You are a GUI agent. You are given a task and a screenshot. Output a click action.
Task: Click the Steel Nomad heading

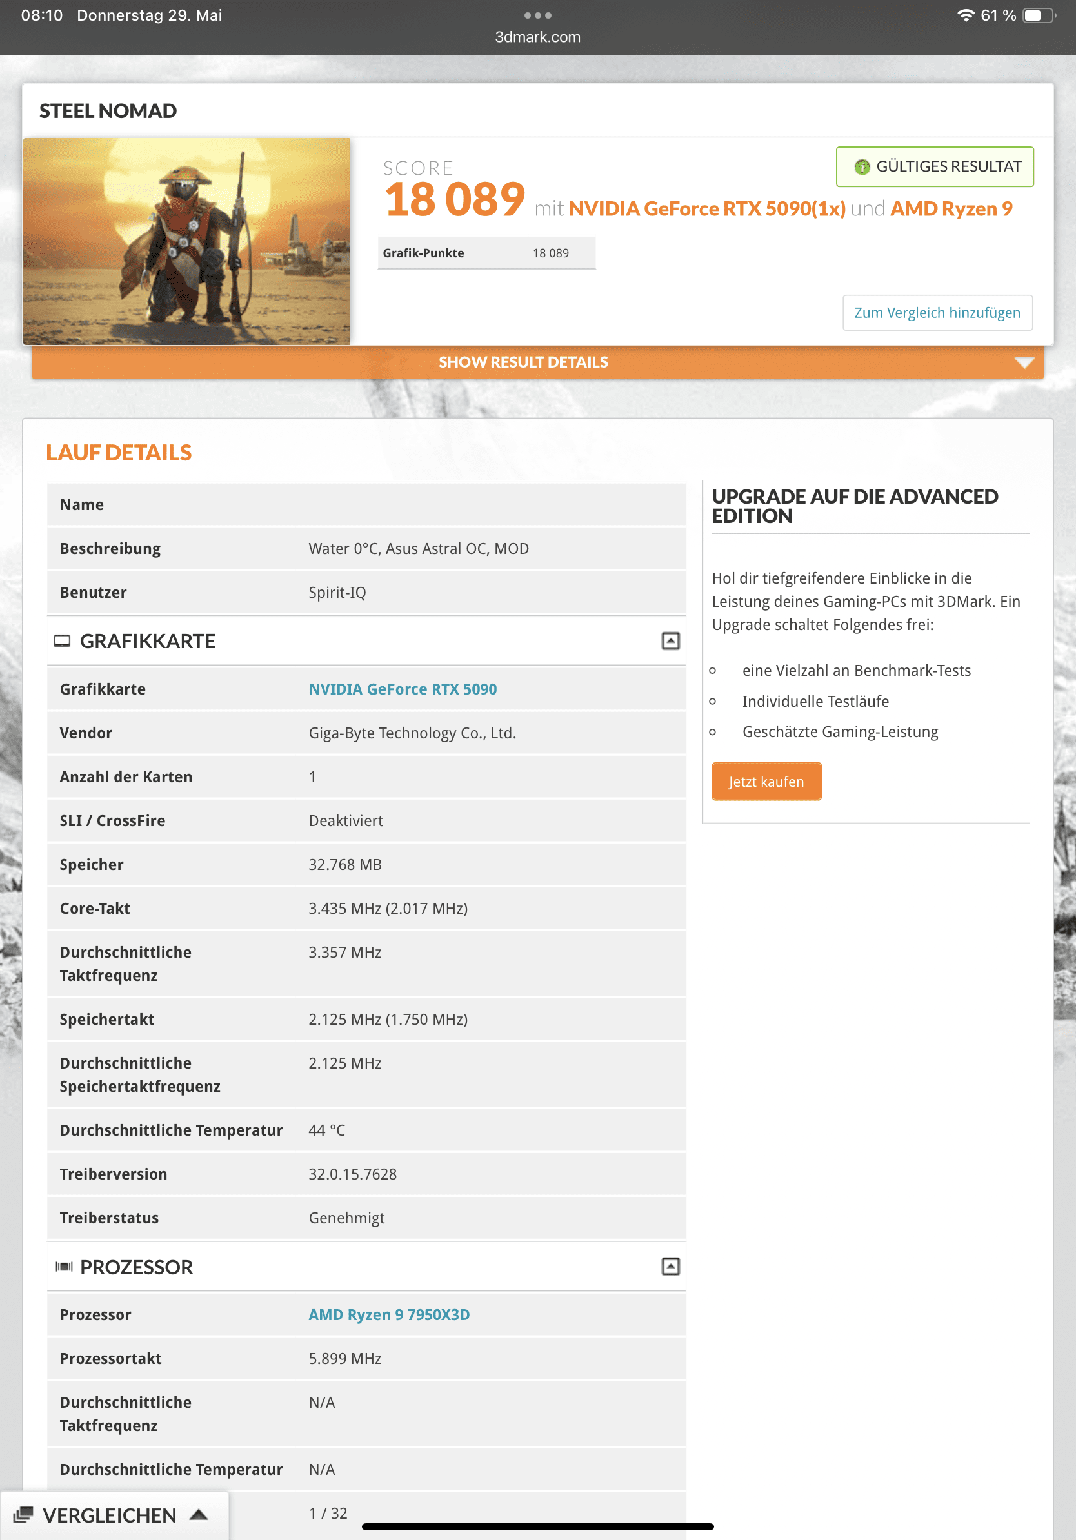click(x=108, y=111)
